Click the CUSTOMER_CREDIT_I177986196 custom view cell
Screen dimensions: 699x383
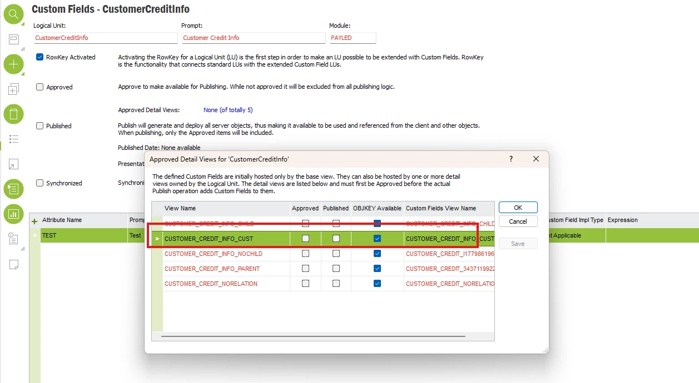449,254
